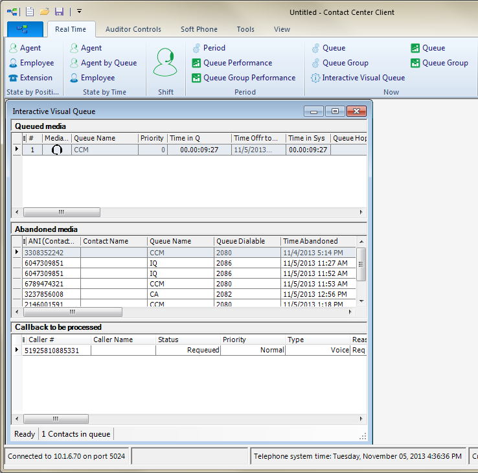The height and width of the screenshot is (473, 478).
Task: Click the Queue Name header in Queued media
Action: pyautogui.click(x=95, y=138)
